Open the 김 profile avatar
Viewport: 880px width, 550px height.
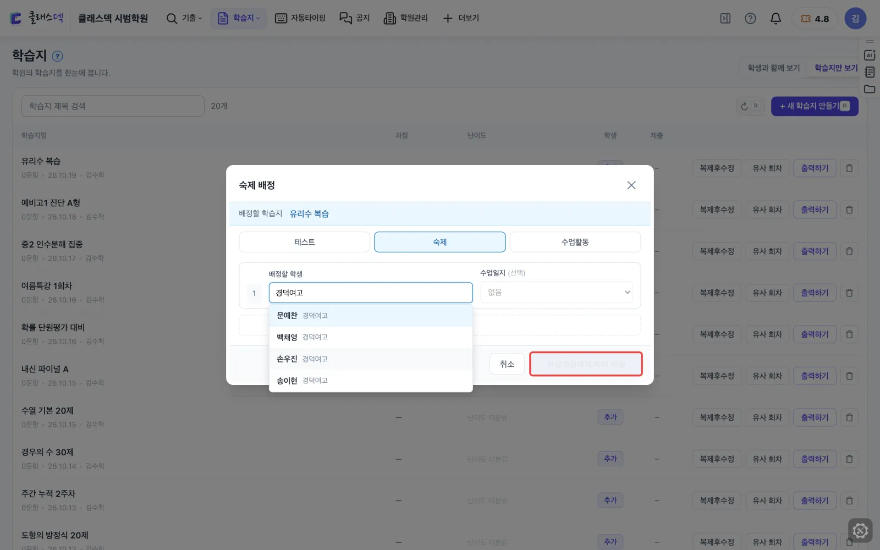pyautogui.click(x=855, y=19)
